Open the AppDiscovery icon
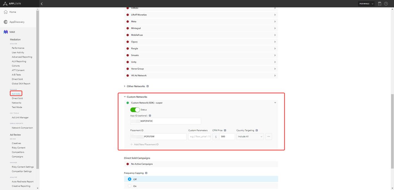394x190 pixels. [6, 22]
